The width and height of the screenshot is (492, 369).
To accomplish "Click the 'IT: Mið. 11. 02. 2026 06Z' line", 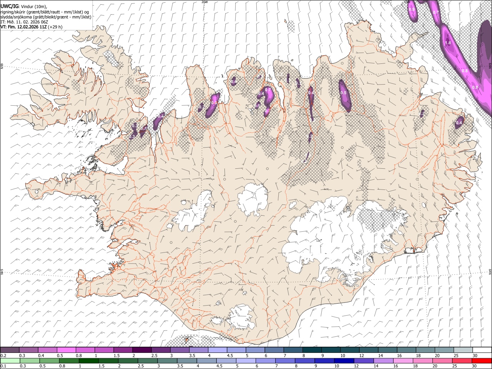I will 24,22.
